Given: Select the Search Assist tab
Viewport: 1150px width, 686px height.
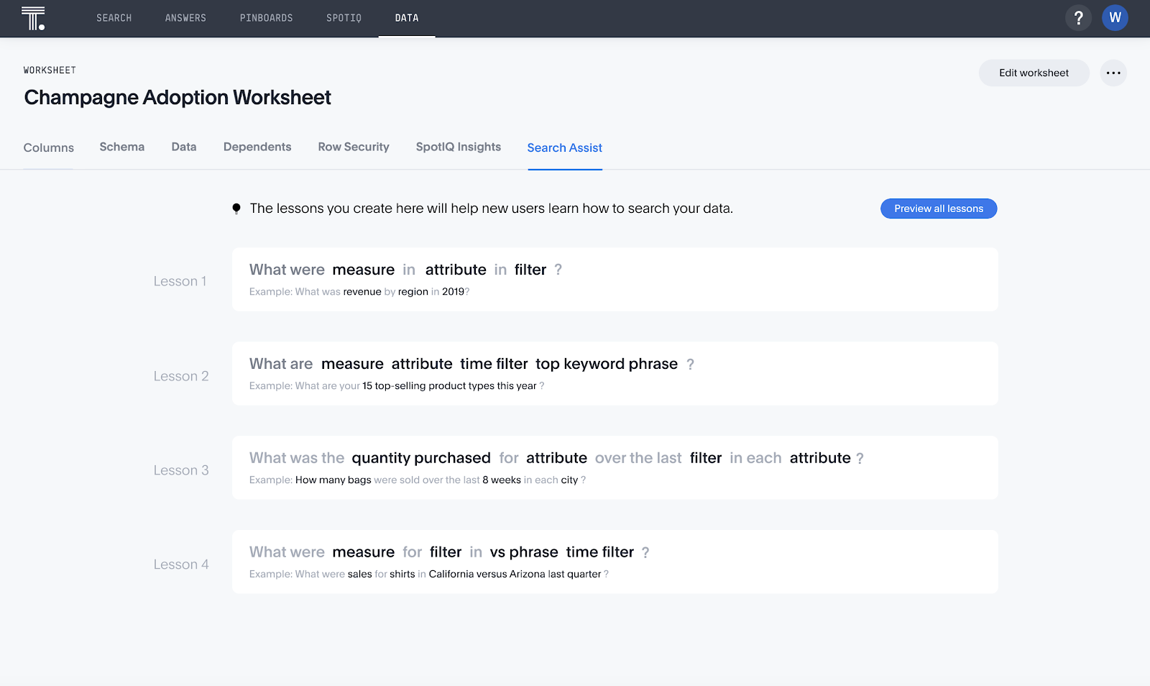Looking at the screenshot, I should [565, 147].
